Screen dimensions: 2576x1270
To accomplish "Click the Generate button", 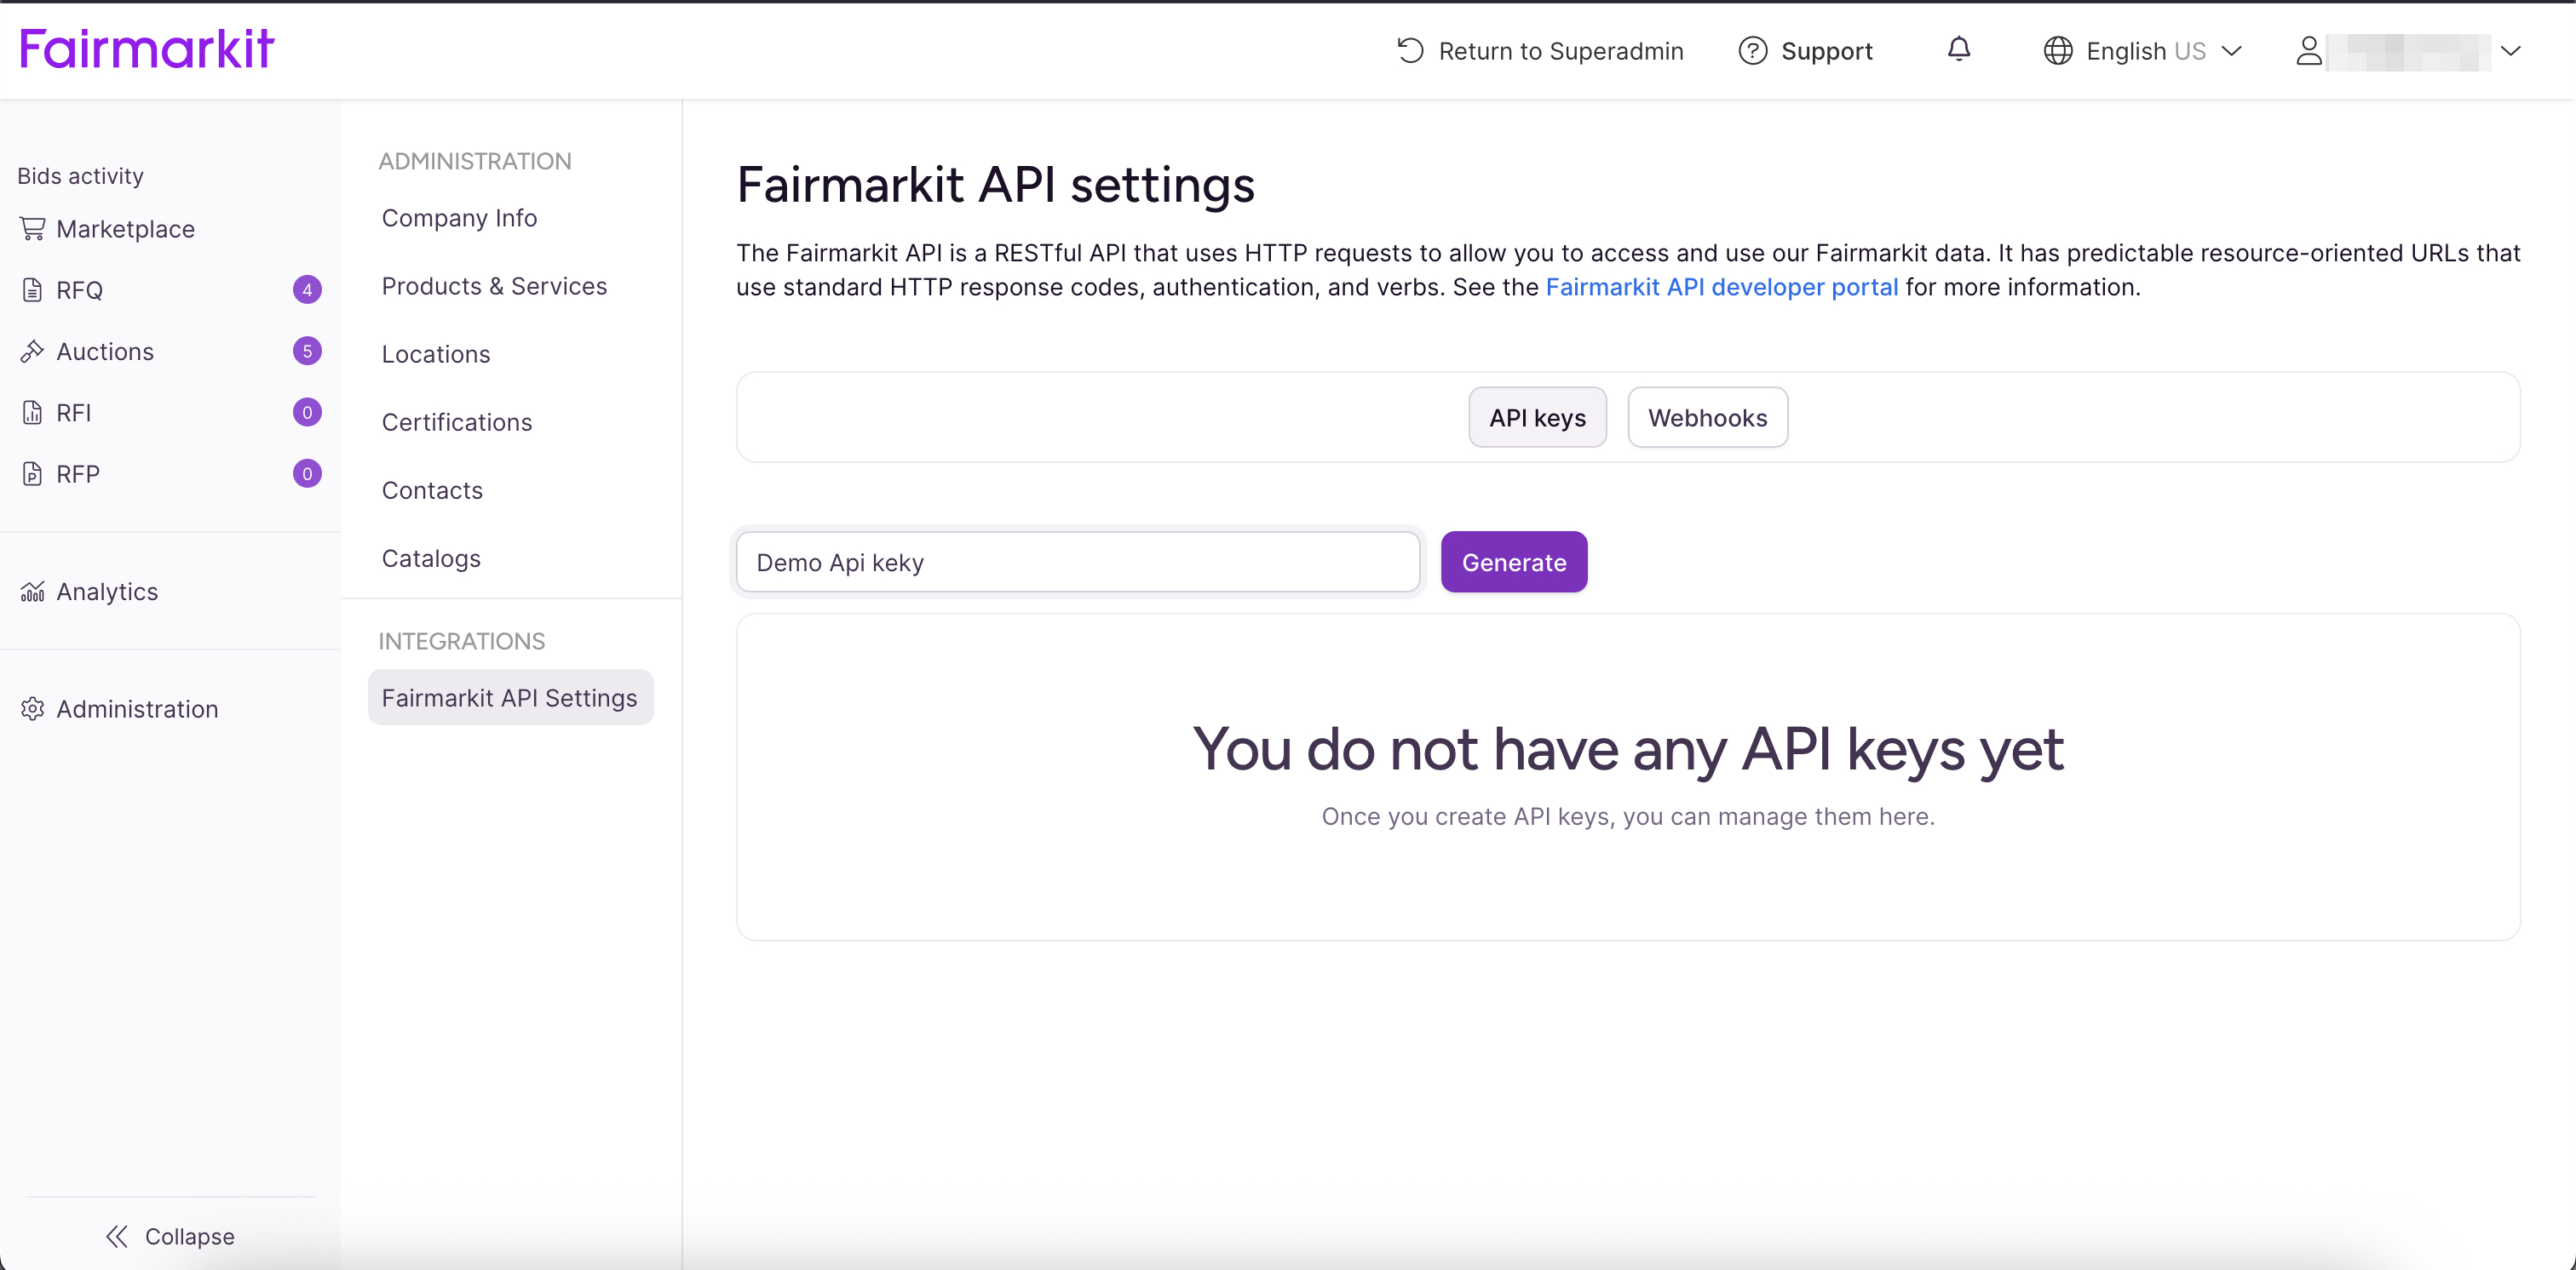I will click(x=1514, y=562).
